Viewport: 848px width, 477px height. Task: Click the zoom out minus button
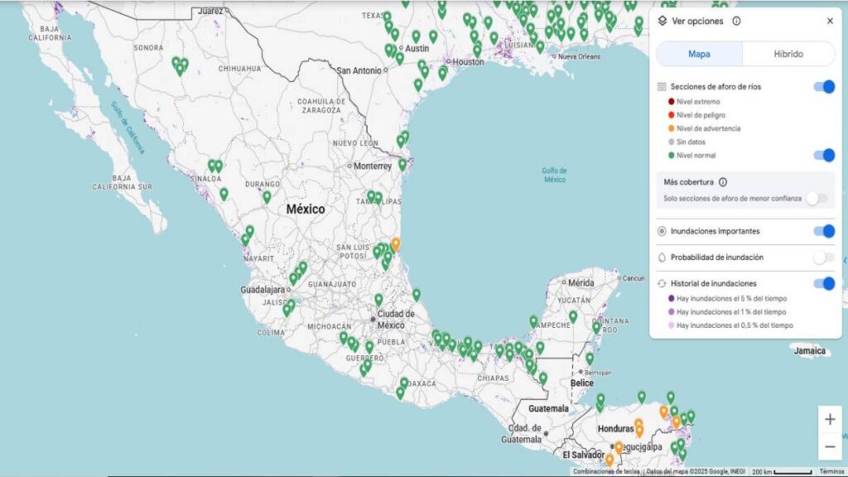click(x=830, y=446)
